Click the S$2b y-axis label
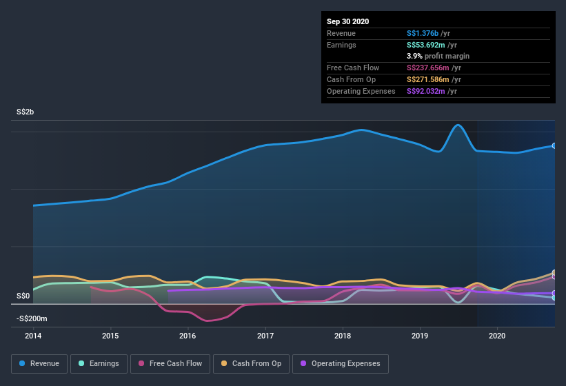This screenshot has width=566, height=386. pyautogui.click(x=25, y=112)
